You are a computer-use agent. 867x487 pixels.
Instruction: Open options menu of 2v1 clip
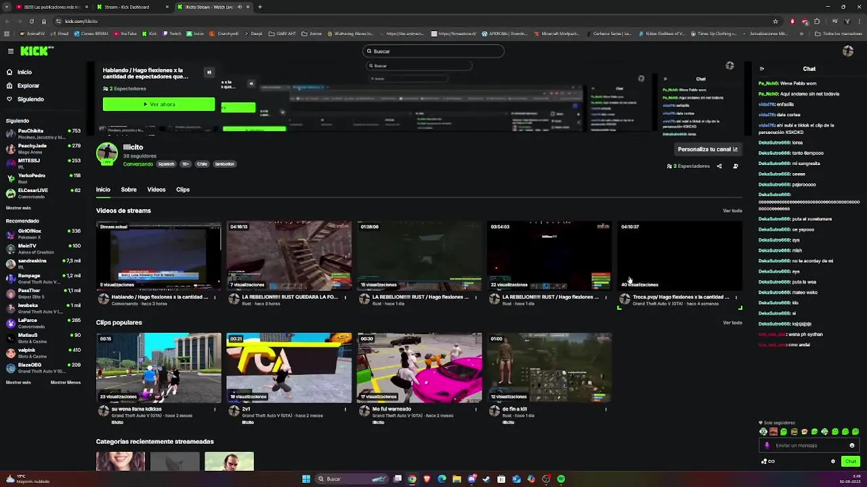pyautogui.click(x=345, y=409)
